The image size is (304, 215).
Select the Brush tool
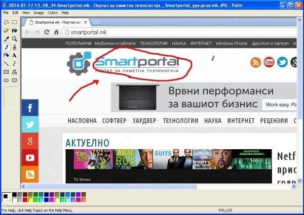(15, 47)
